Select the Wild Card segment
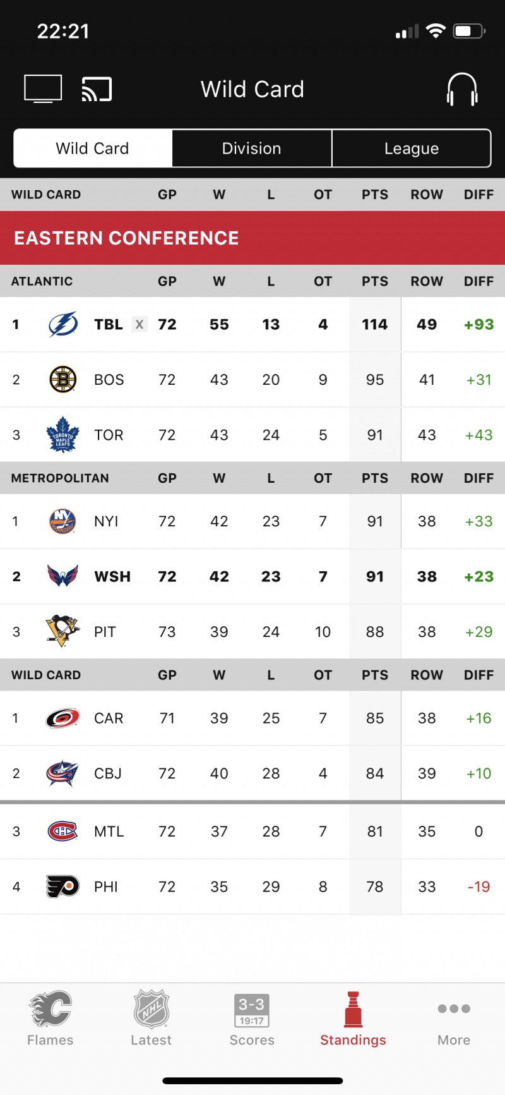 point(93,148)
